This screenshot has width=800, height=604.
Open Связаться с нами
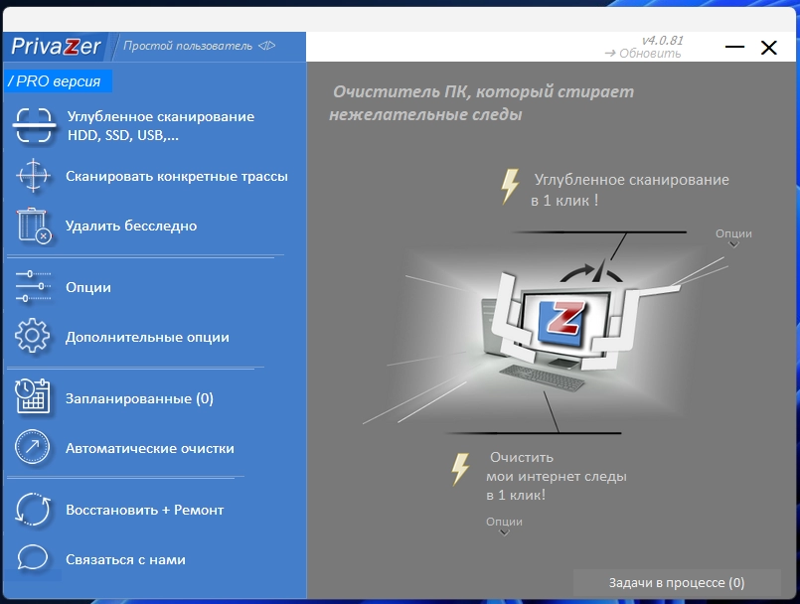125,559
